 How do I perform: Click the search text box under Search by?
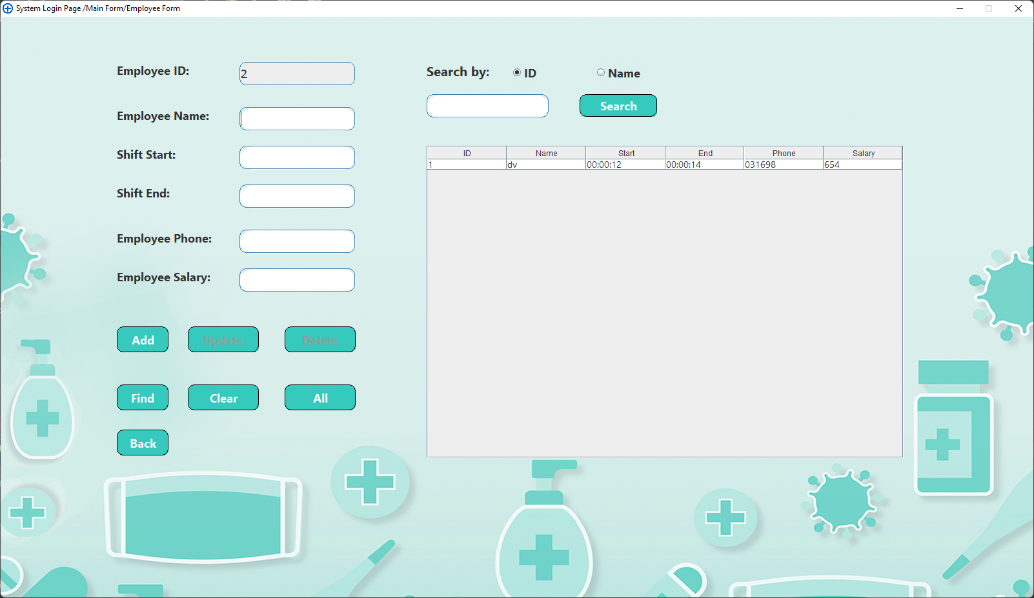point(487,105)
